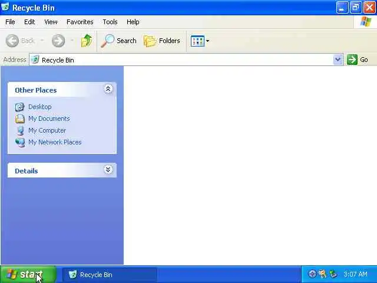Click the Windows flag logo in menu bar
The image size is (377, 283).
pos(365,22)
